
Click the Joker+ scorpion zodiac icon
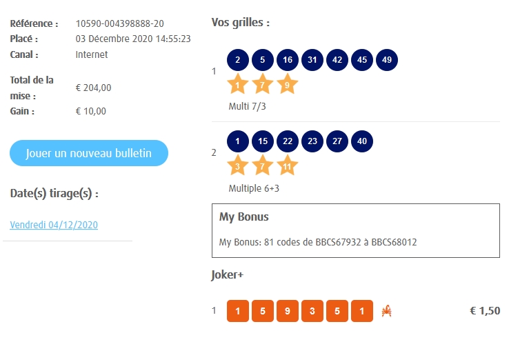387,311
